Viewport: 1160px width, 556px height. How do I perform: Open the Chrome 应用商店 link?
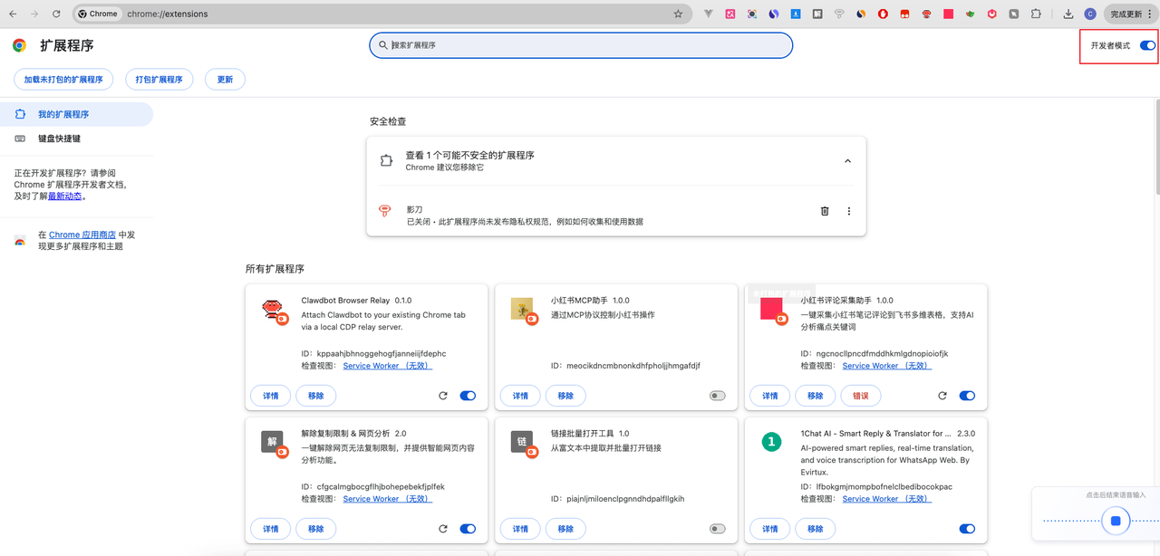point(82,235)
